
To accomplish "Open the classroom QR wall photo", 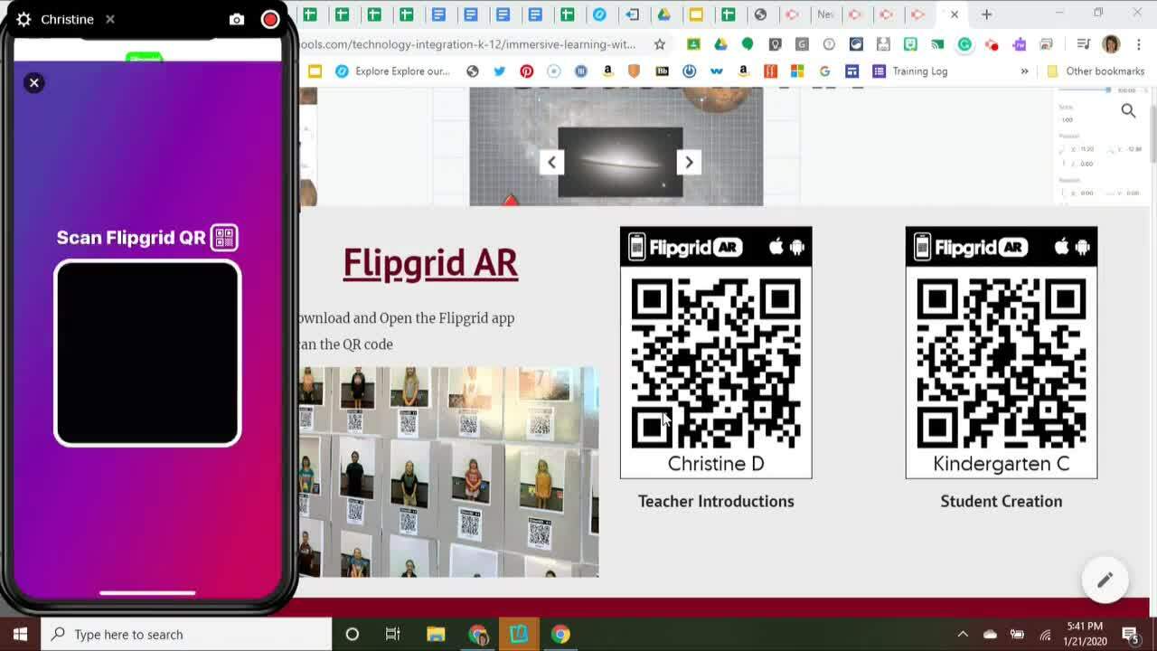I will pos(448,472).
